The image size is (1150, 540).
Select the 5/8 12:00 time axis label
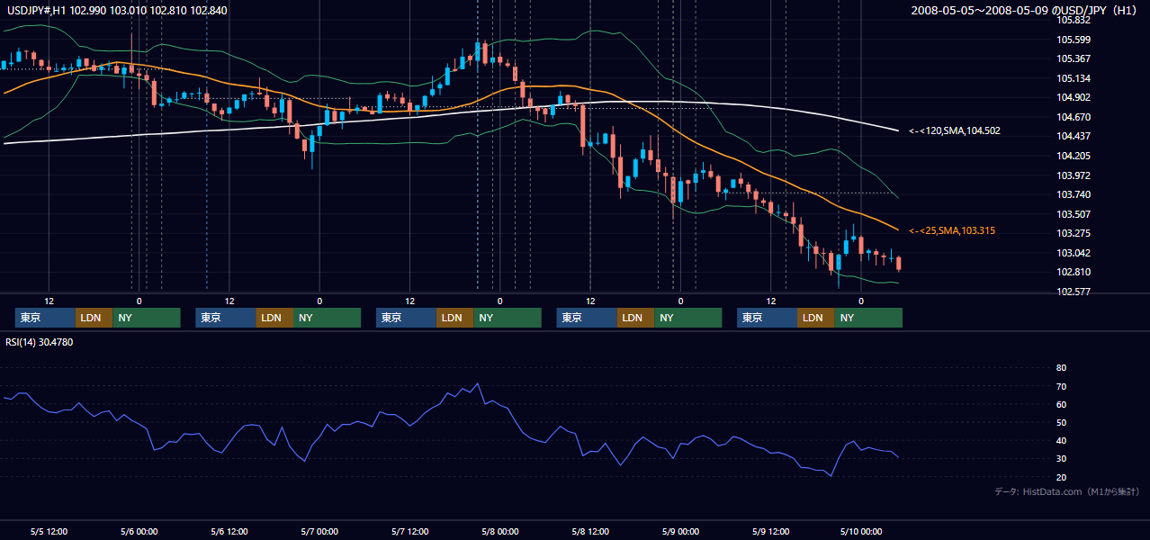590,531
